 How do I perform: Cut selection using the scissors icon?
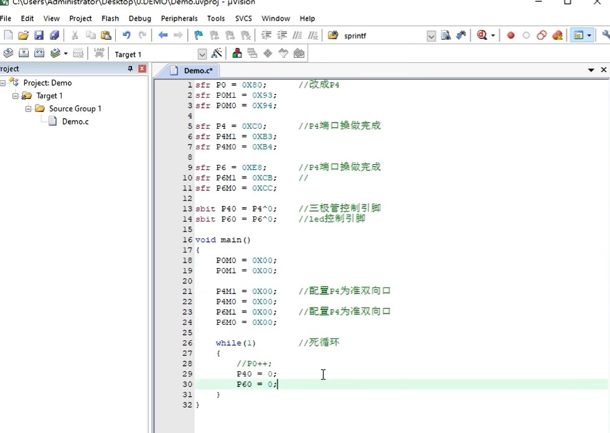coord(75,35)
